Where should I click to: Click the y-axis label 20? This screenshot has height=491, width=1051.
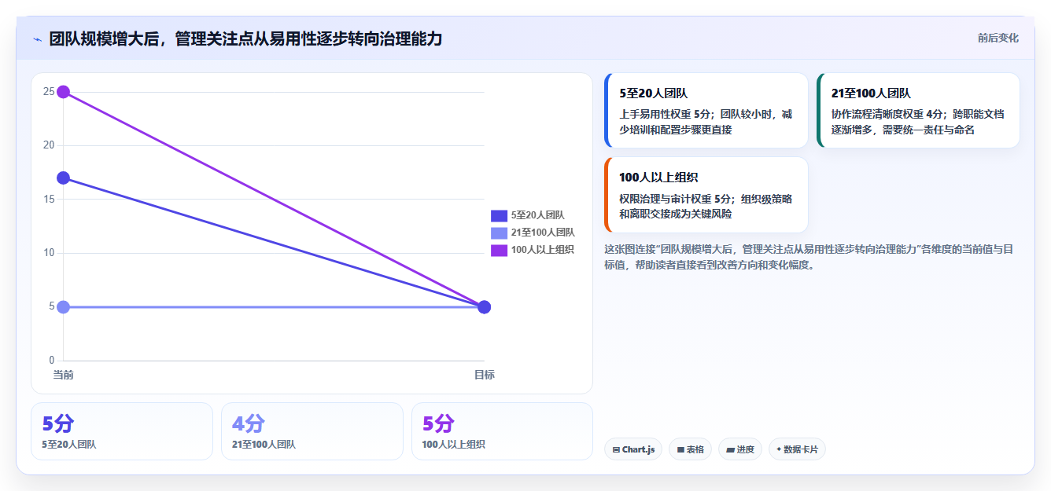49,145
